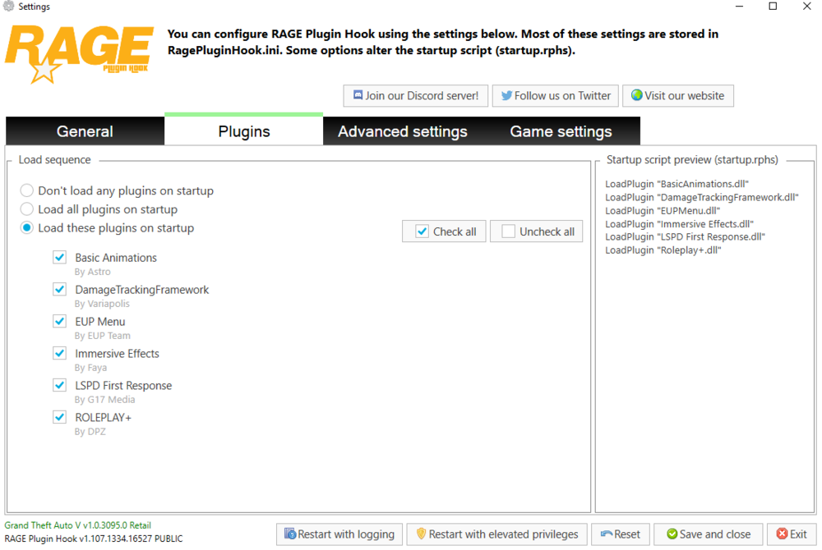
Task: Toggle the LSPD First Response checkbox
Action: (59, 385)
